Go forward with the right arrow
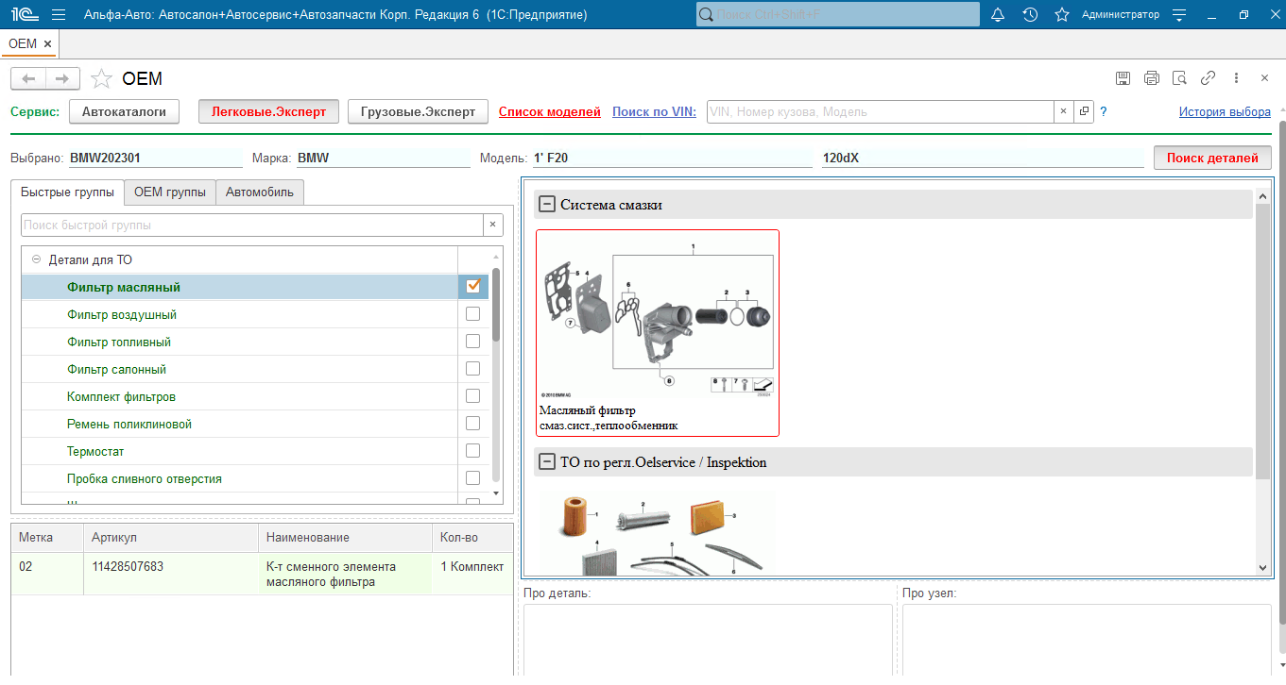The height and width of the screenshot is (685, 1286). click(x=62, y=78)
